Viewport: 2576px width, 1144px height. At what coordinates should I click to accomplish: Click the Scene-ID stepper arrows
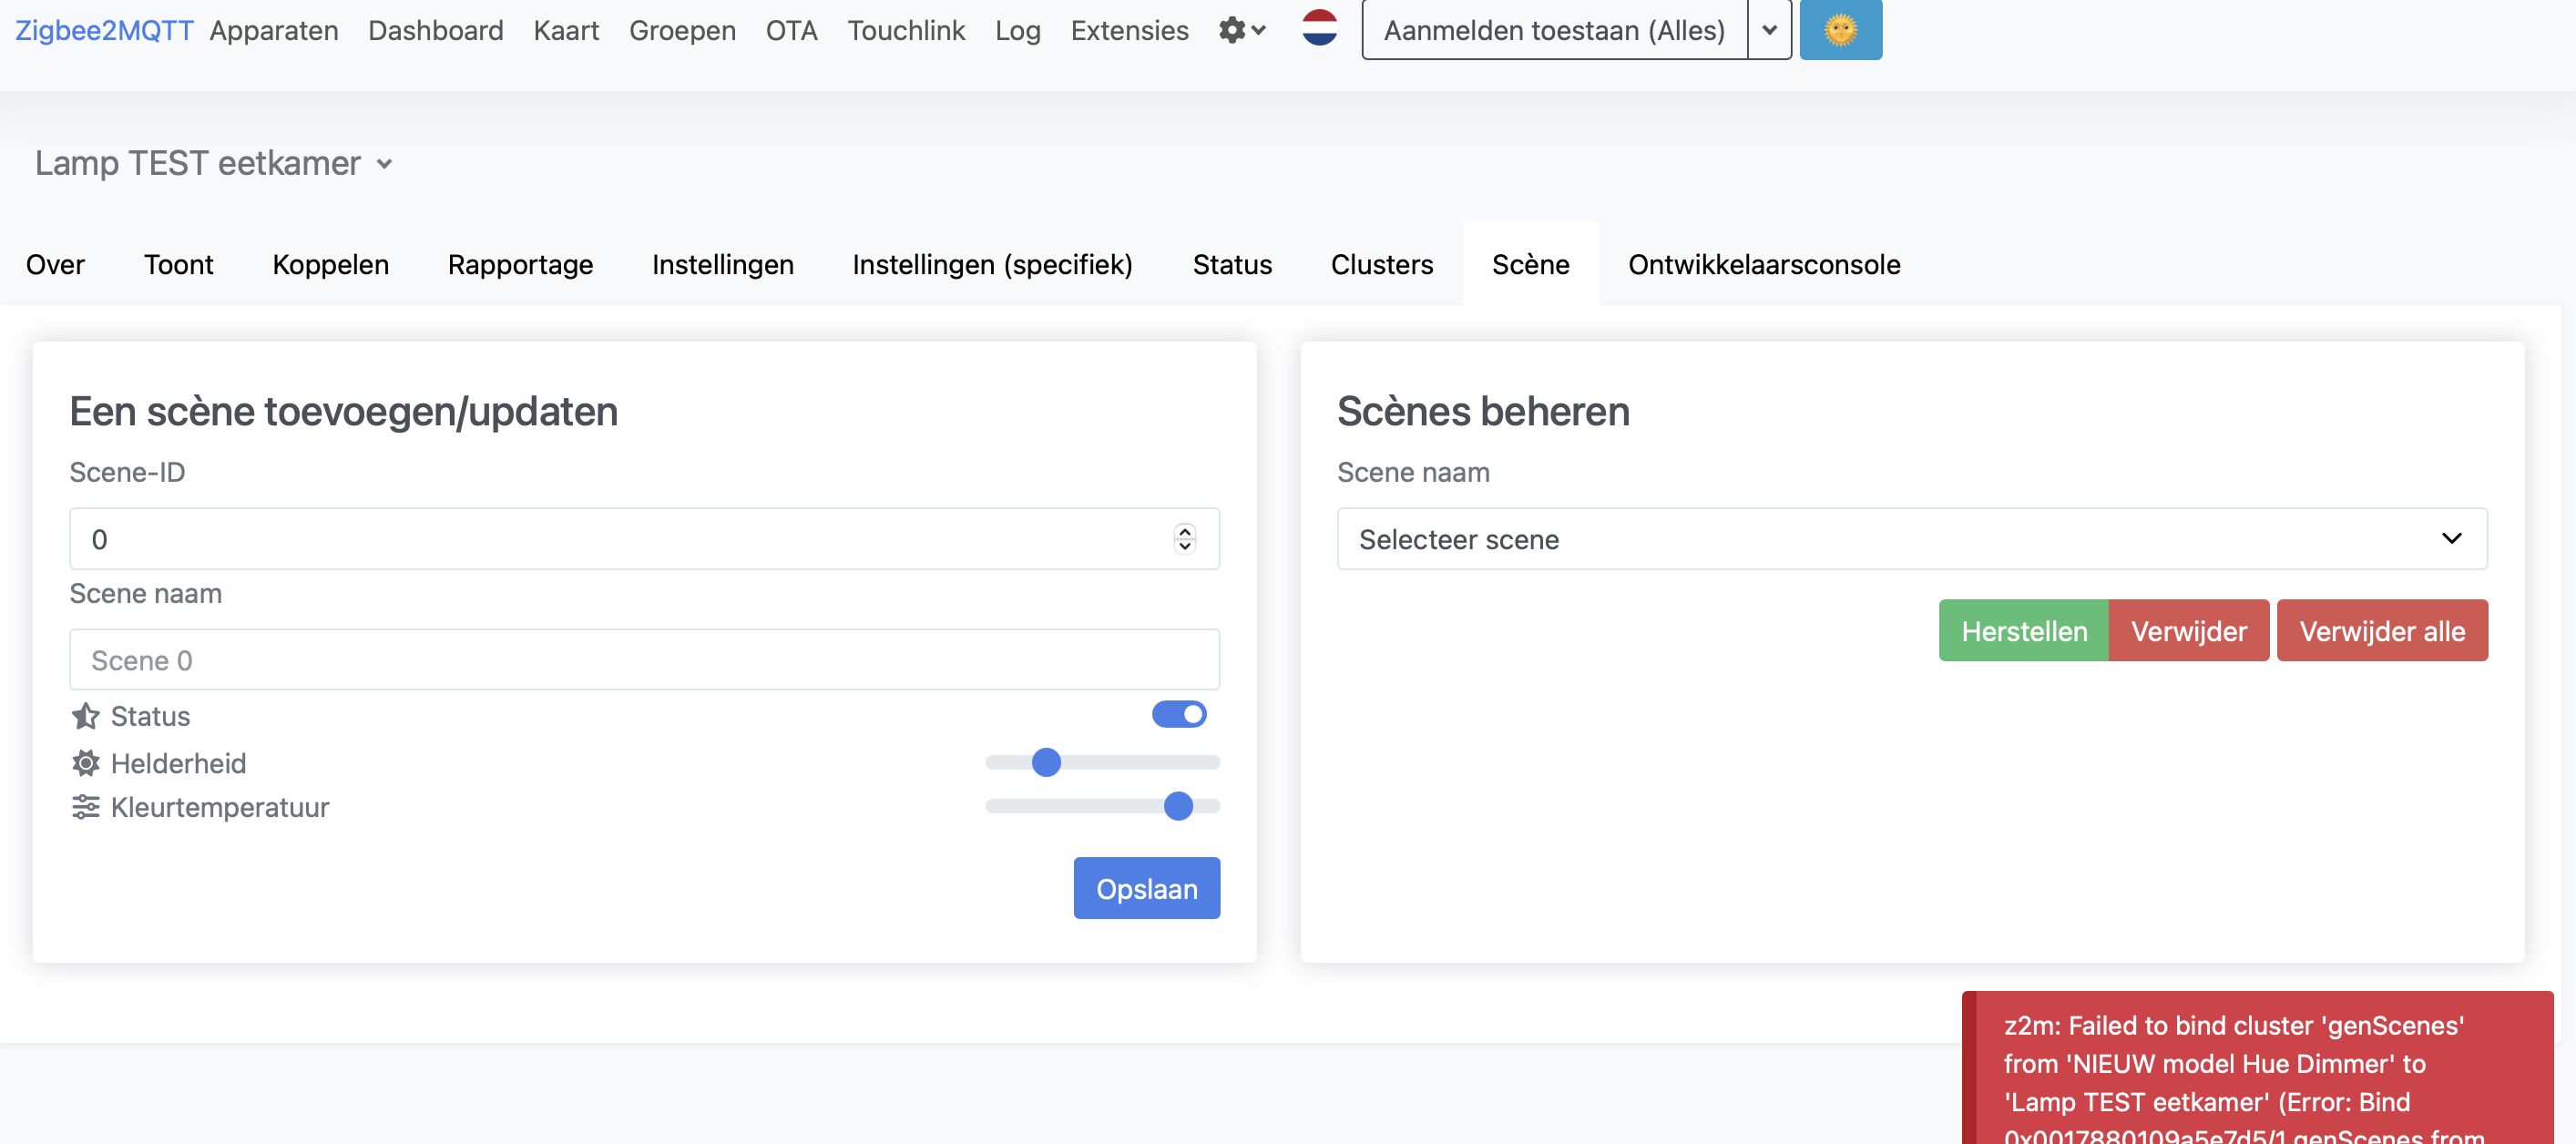pos(1184,539)
